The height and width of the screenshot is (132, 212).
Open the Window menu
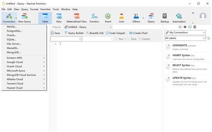click(66, 9)
